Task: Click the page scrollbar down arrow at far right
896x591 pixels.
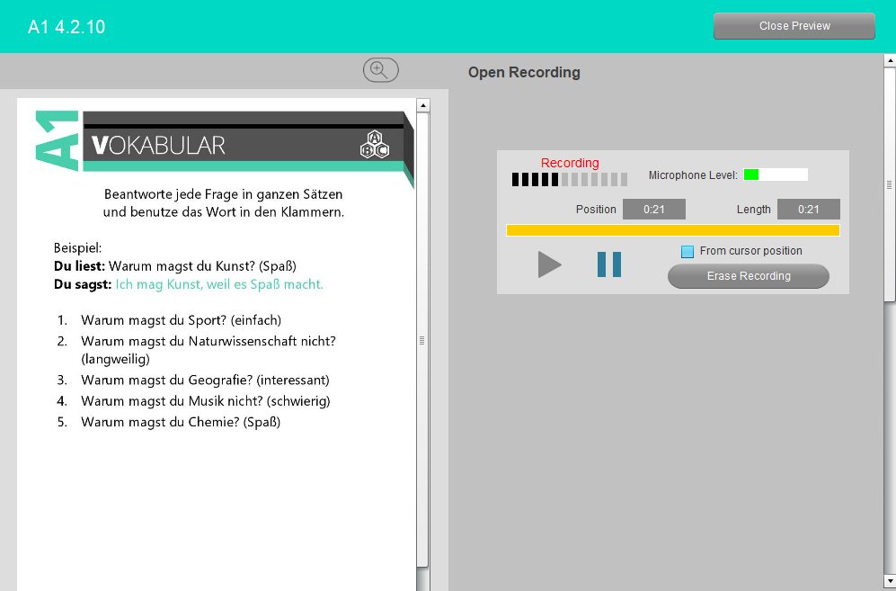Action: pyautogui.click(x=890, y=581)
